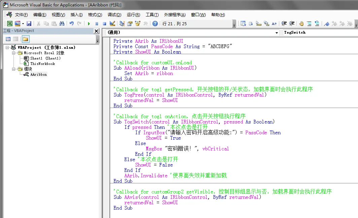Click View Object icon in project panel

point(15,39)
